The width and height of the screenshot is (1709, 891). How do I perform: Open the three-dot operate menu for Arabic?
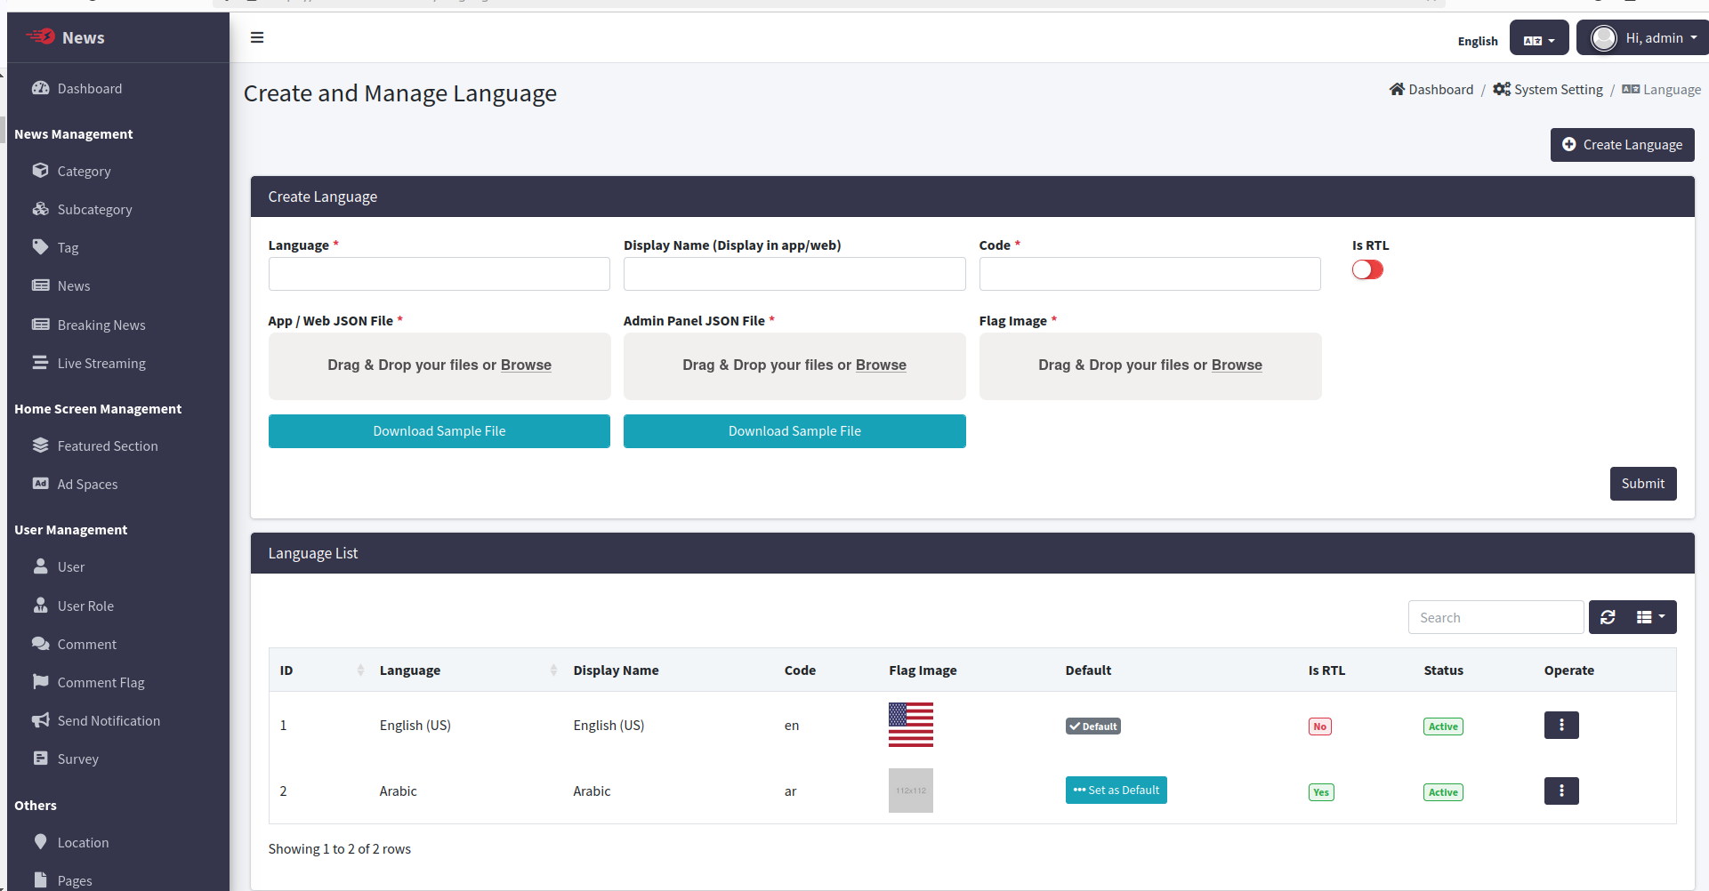click(x=1560, y=791)
